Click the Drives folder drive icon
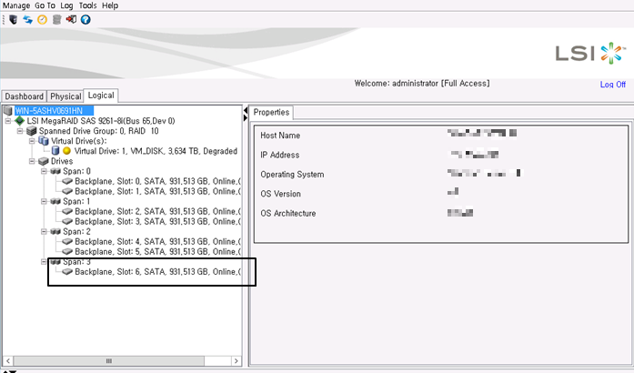The width and height of the screenshot is (634, 373). point(44,161)
